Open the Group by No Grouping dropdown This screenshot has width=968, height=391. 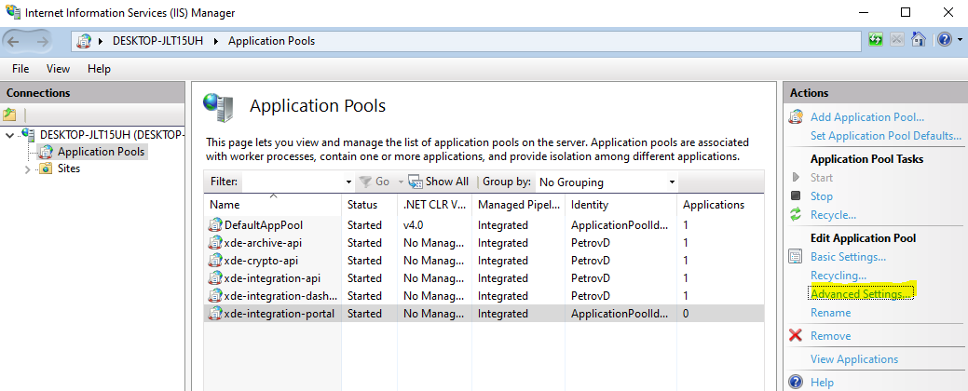coord(607,182)
